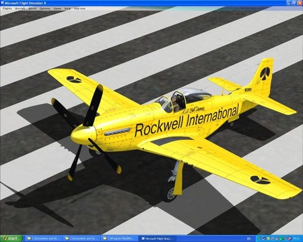Switch to first C:\Documents and Se... taskbar window
Image resolution: width=303 pixels, height=242 pixels.
[43, 239]
